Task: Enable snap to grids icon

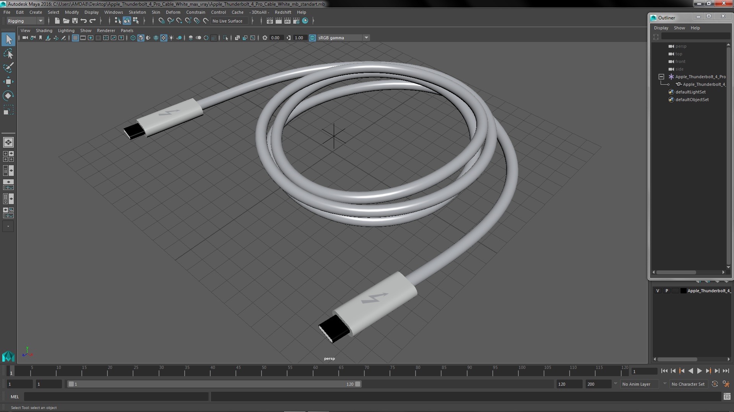Action: [x=162, y=21]
